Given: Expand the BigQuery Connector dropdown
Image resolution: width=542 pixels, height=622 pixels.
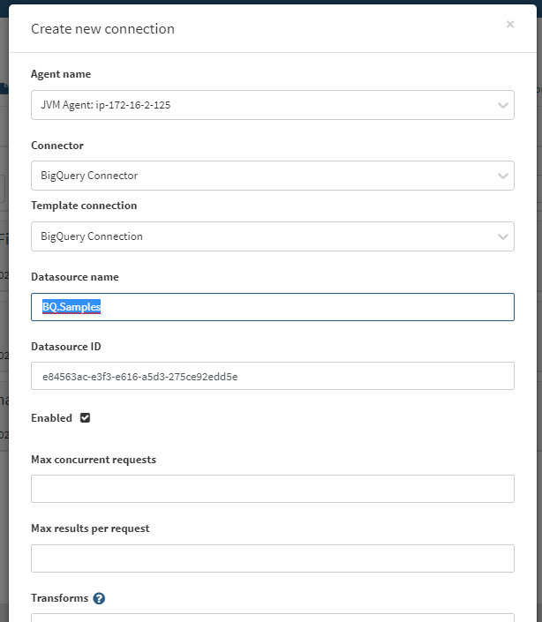Looking at the screenshot, I should 272,176.
